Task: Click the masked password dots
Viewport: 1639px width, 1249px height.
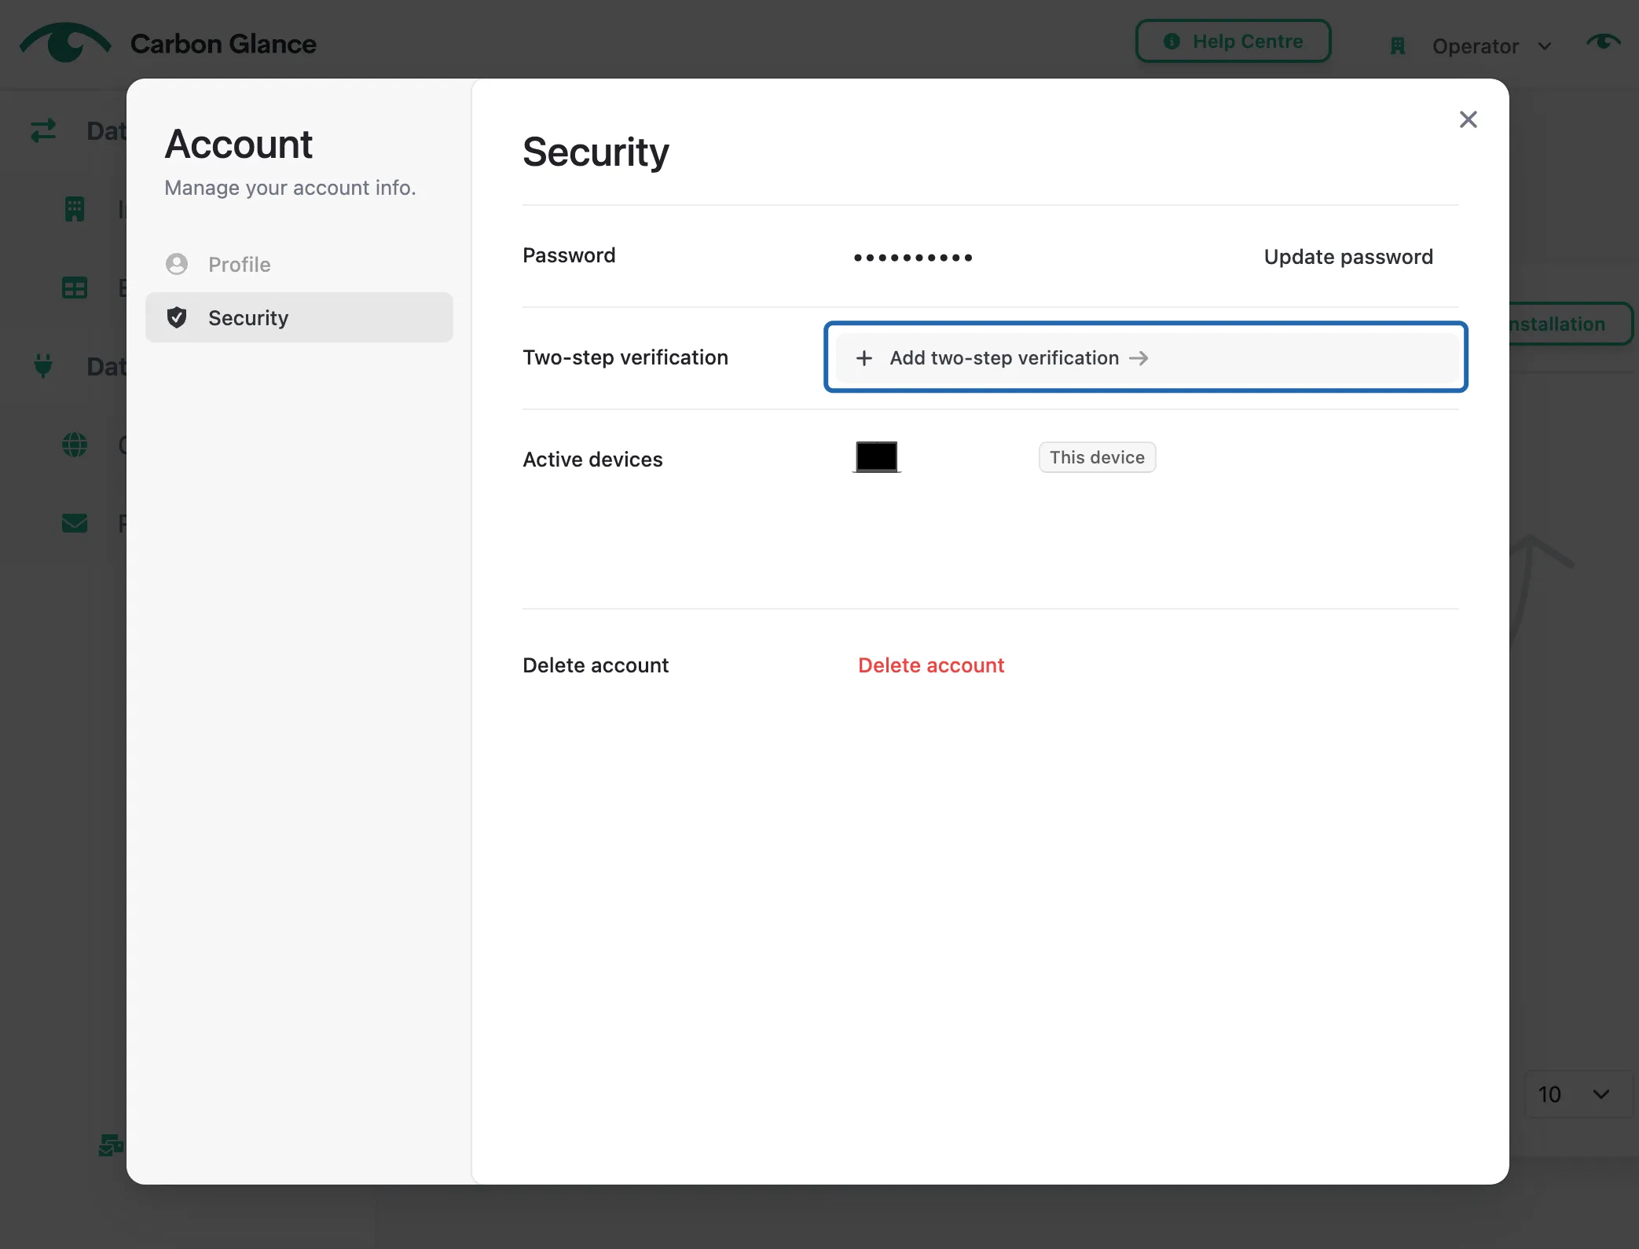Action: (913, 258)
